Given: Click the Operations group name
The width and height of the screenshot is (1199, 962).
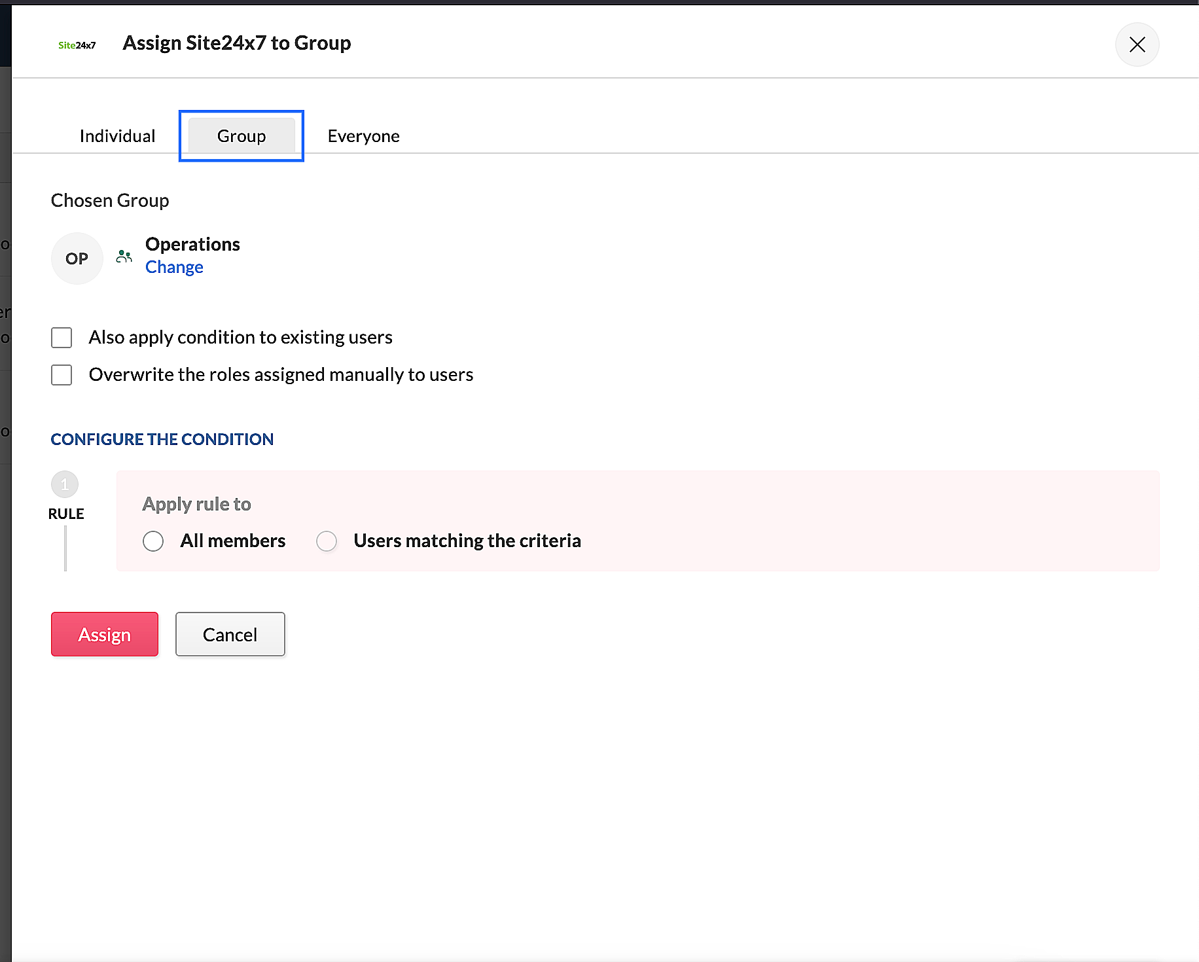Looking at the screenshot, I should (192, 244).
